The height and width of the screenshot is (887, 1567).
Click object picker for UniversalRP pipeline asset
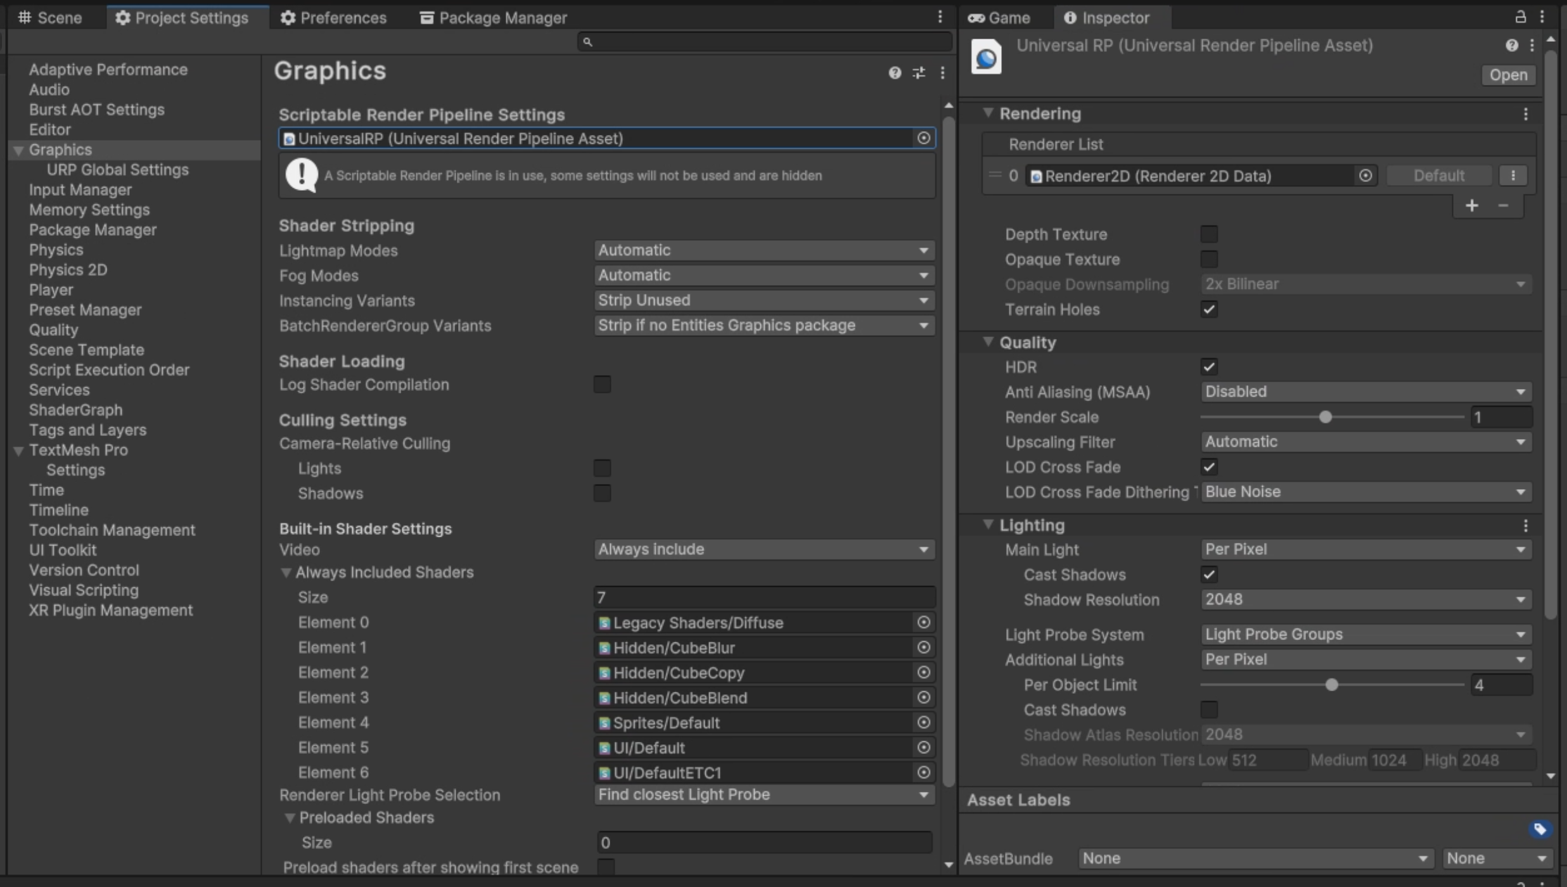tap(923, 138)
